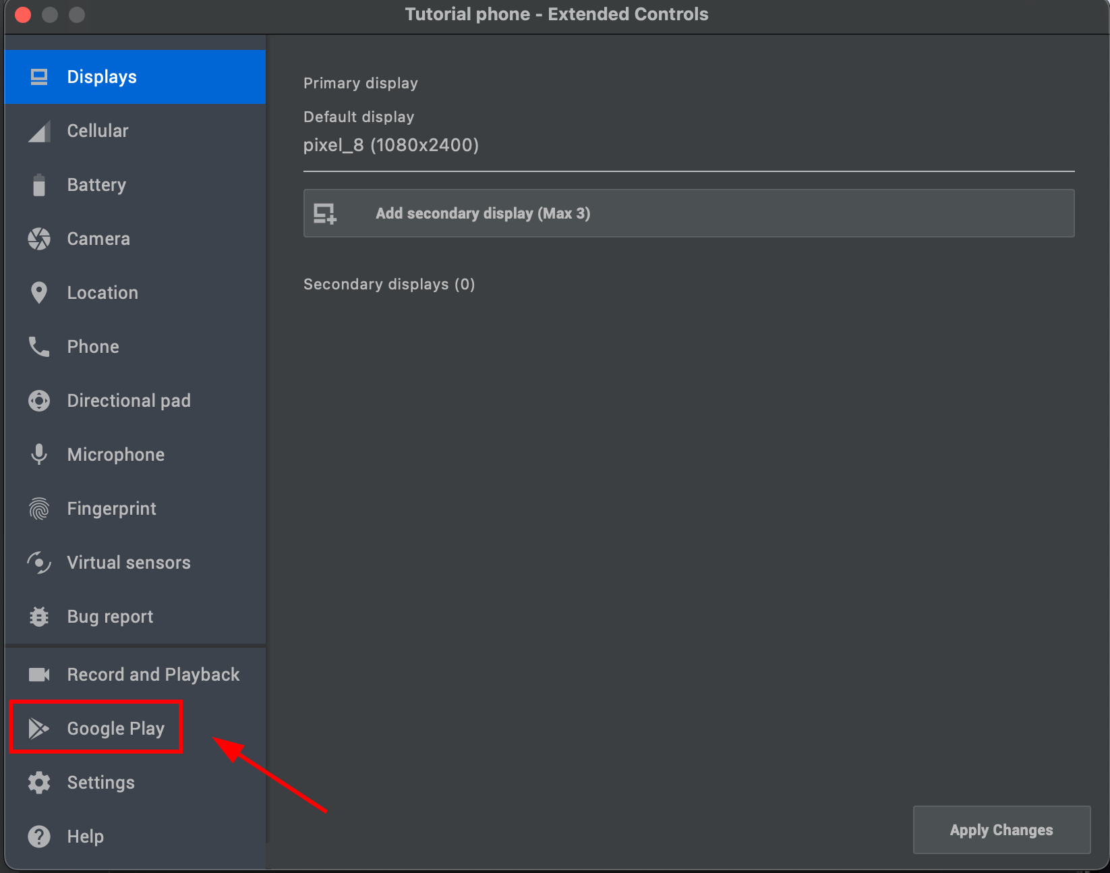Image resolution: width=1110 pixels, height=873 pixels.
Task: Click the Microphone icon
Action: click(38, 454)
